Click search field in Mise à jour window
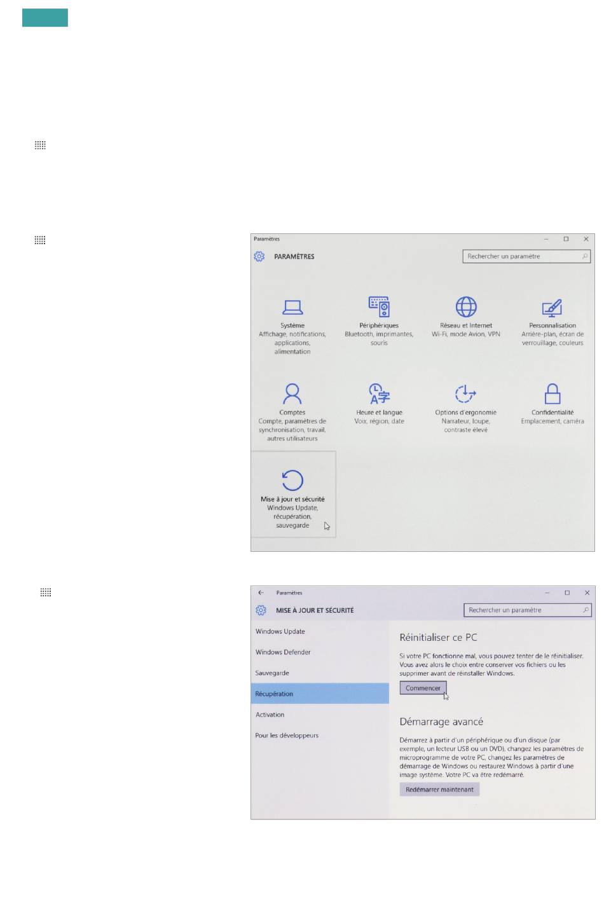The image size is (604, 899). click(523, 610)
